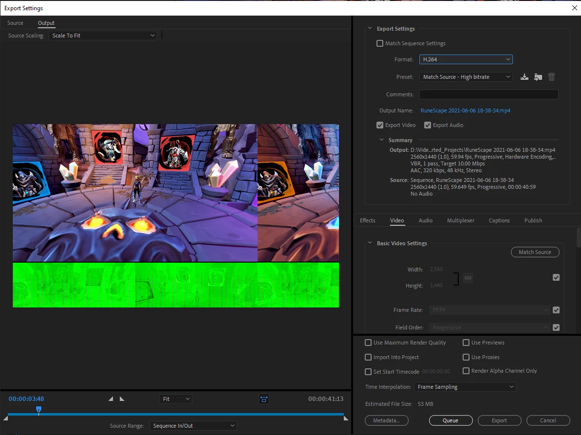This screenshot has height=435, width=581.
Task: Toggle the width-height link icon
Action: pos(468,278)
